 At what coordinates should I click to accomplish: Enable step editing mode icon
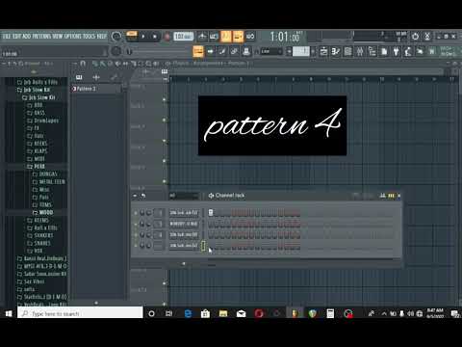pos(222,51)
